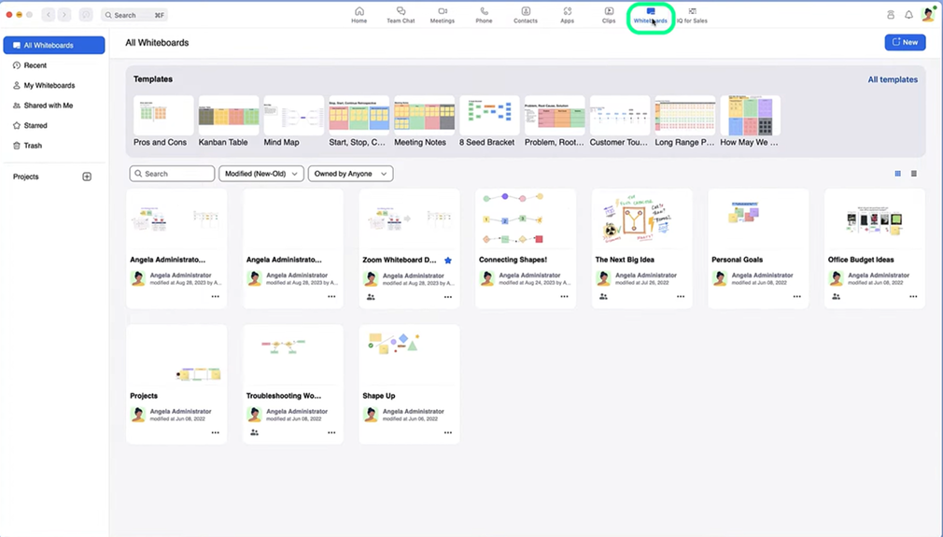This screenshot has width=943, height=537.
Task: Switch to list view layout
Action: [913, 174]
